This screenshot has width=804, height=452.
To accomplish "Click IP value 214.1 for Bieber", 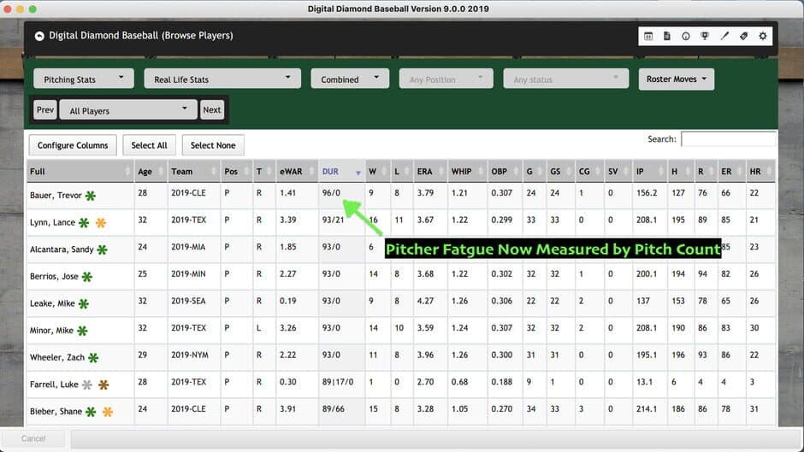I will (x=647, y=409).
